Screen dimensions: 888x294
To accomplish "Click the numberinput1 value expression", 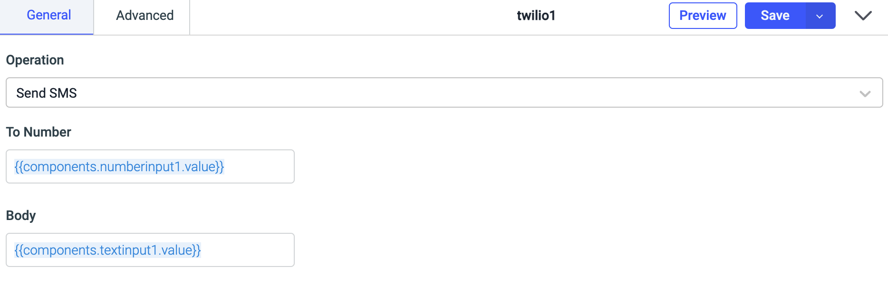I will [119, 167].
